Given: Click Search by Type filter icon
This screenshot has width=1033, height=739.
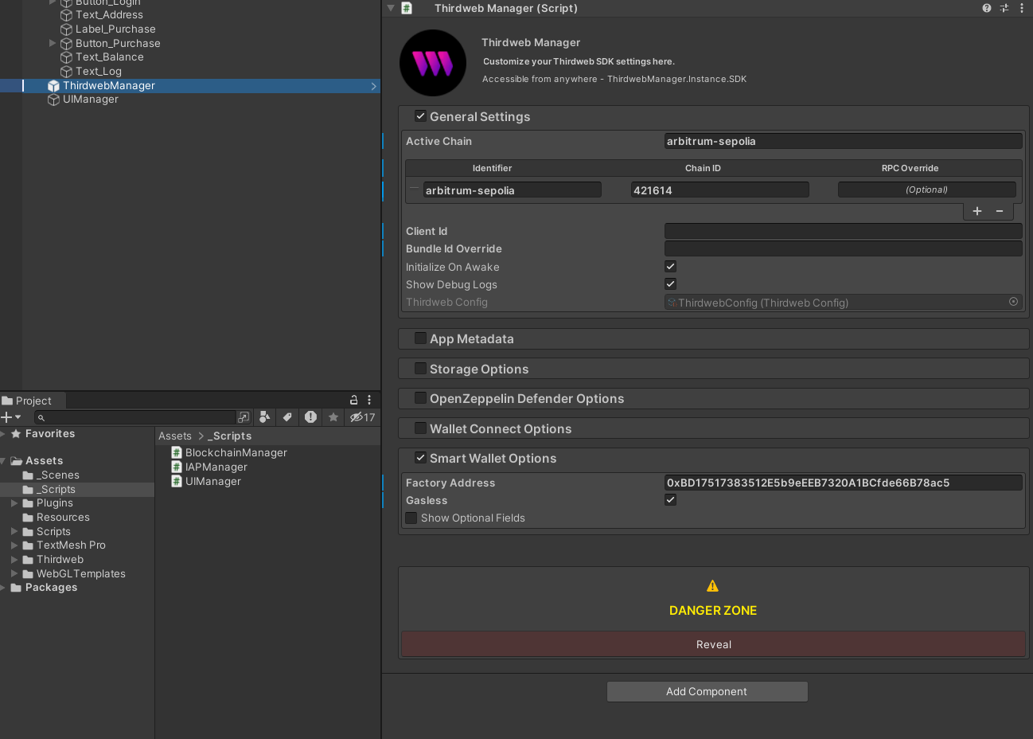Looking at the screenshot, I should coord(265,417).
